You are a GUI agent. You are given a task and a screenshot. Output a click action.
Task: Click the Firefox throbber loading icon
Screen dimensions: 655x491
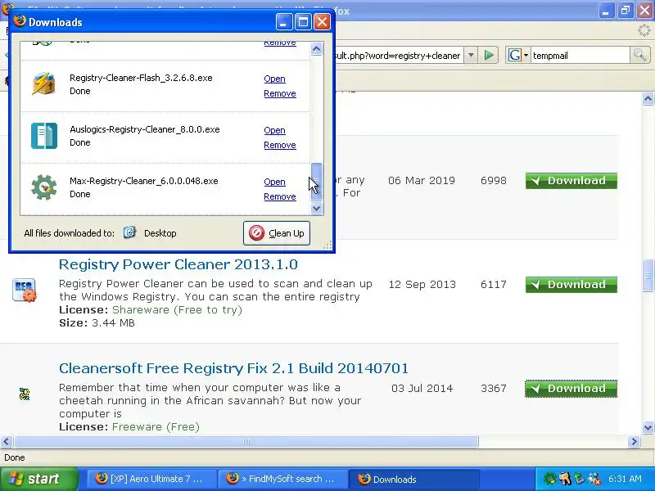coord(644,29)
